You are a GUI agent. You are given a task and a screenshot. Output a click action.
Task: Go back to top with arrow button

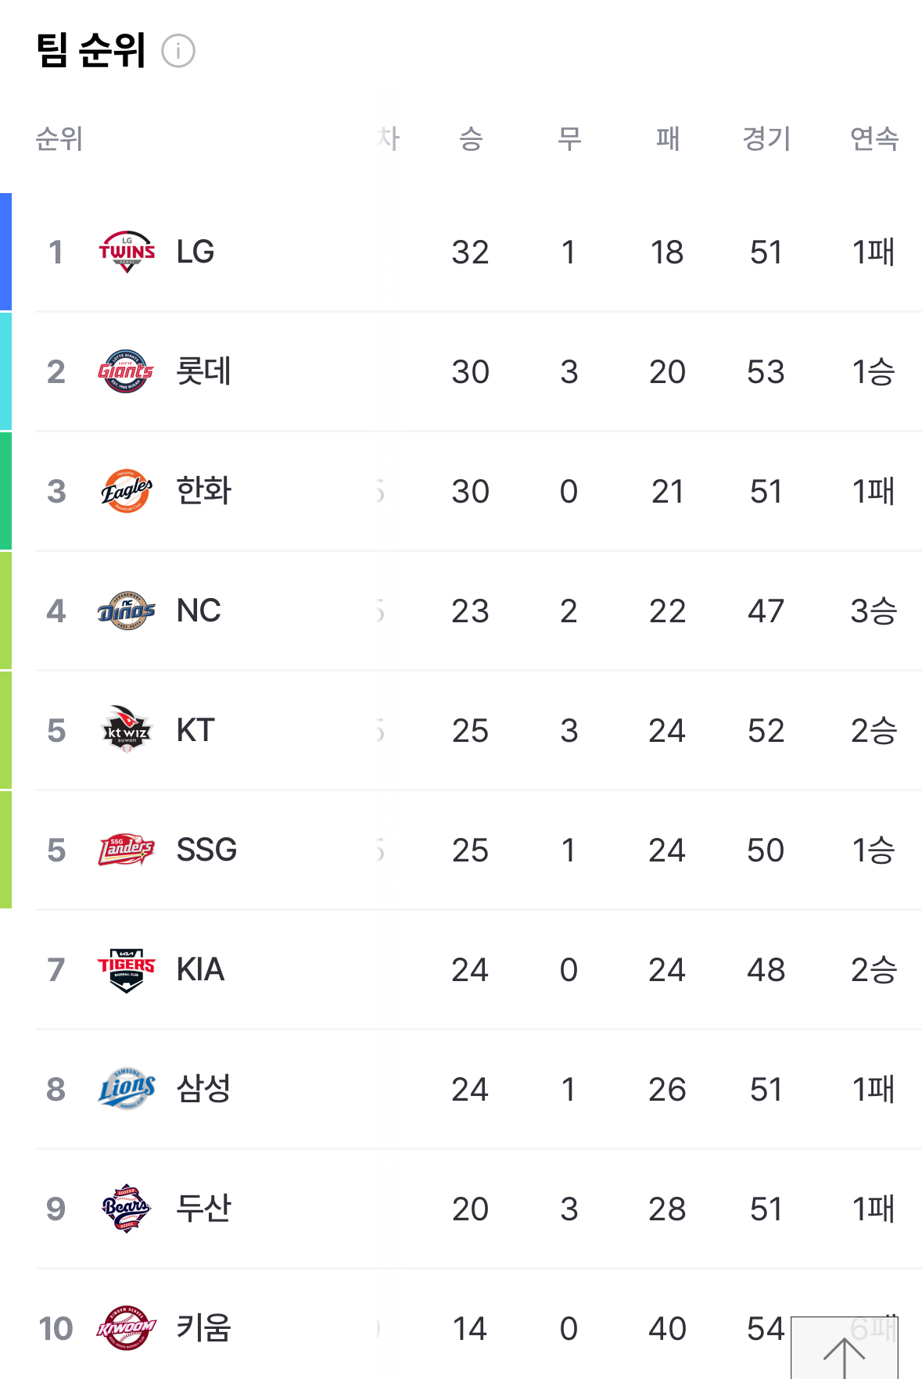click(x=845, y=1349)
